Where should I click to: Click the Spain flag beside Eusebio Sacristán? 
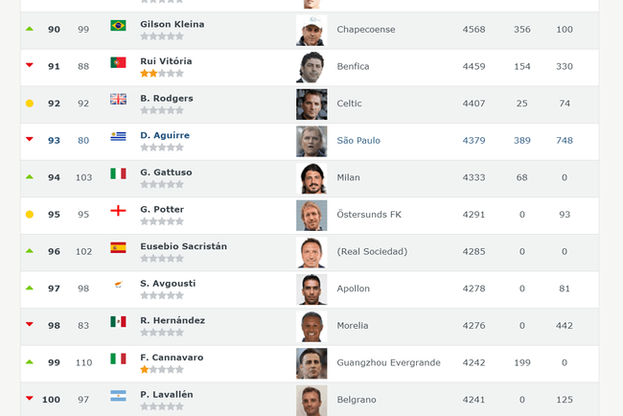[118, 247]
